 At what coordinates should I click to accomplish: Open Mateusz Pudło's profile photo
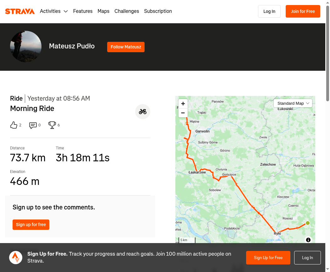pos(26,47)
